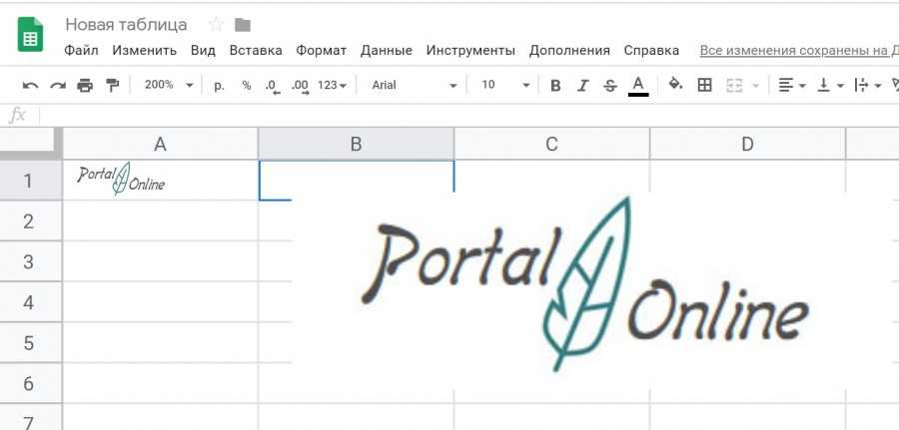
Task: Open the Google Sheets home icon
Action: coord(30,37)
